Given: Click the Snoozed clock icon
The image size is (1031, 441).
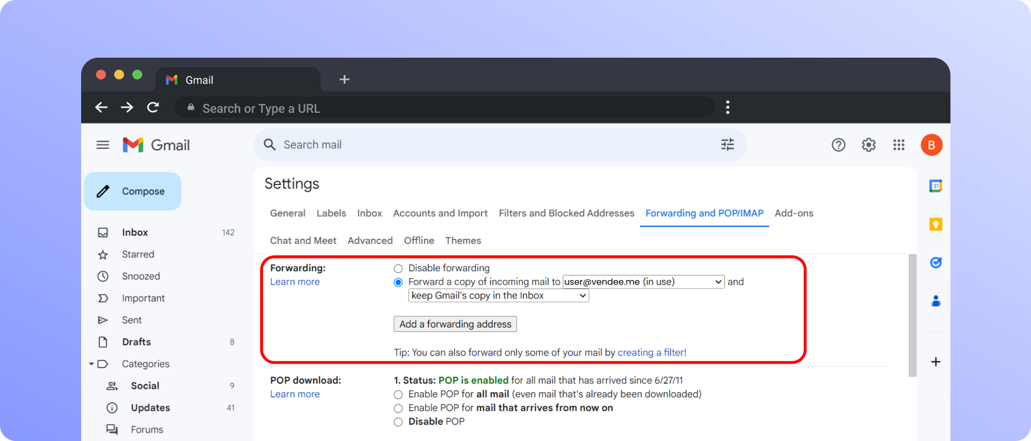Looking at the screenshot, I should (x=103, y=276).
